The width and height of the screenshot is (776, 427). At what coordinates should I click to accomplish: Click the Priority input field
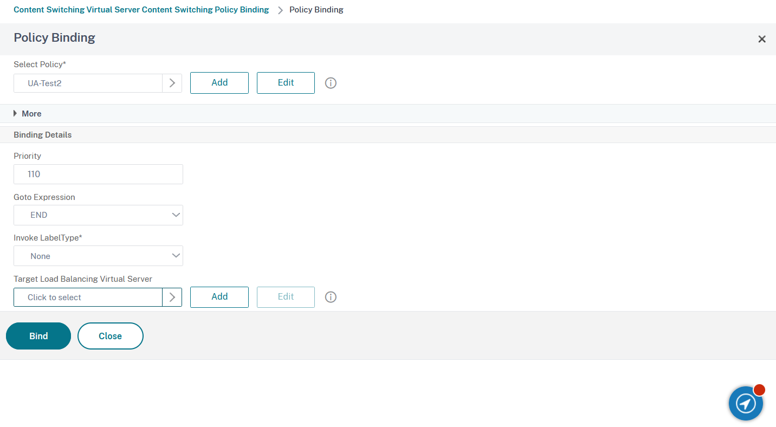click(x=98, y=174)
